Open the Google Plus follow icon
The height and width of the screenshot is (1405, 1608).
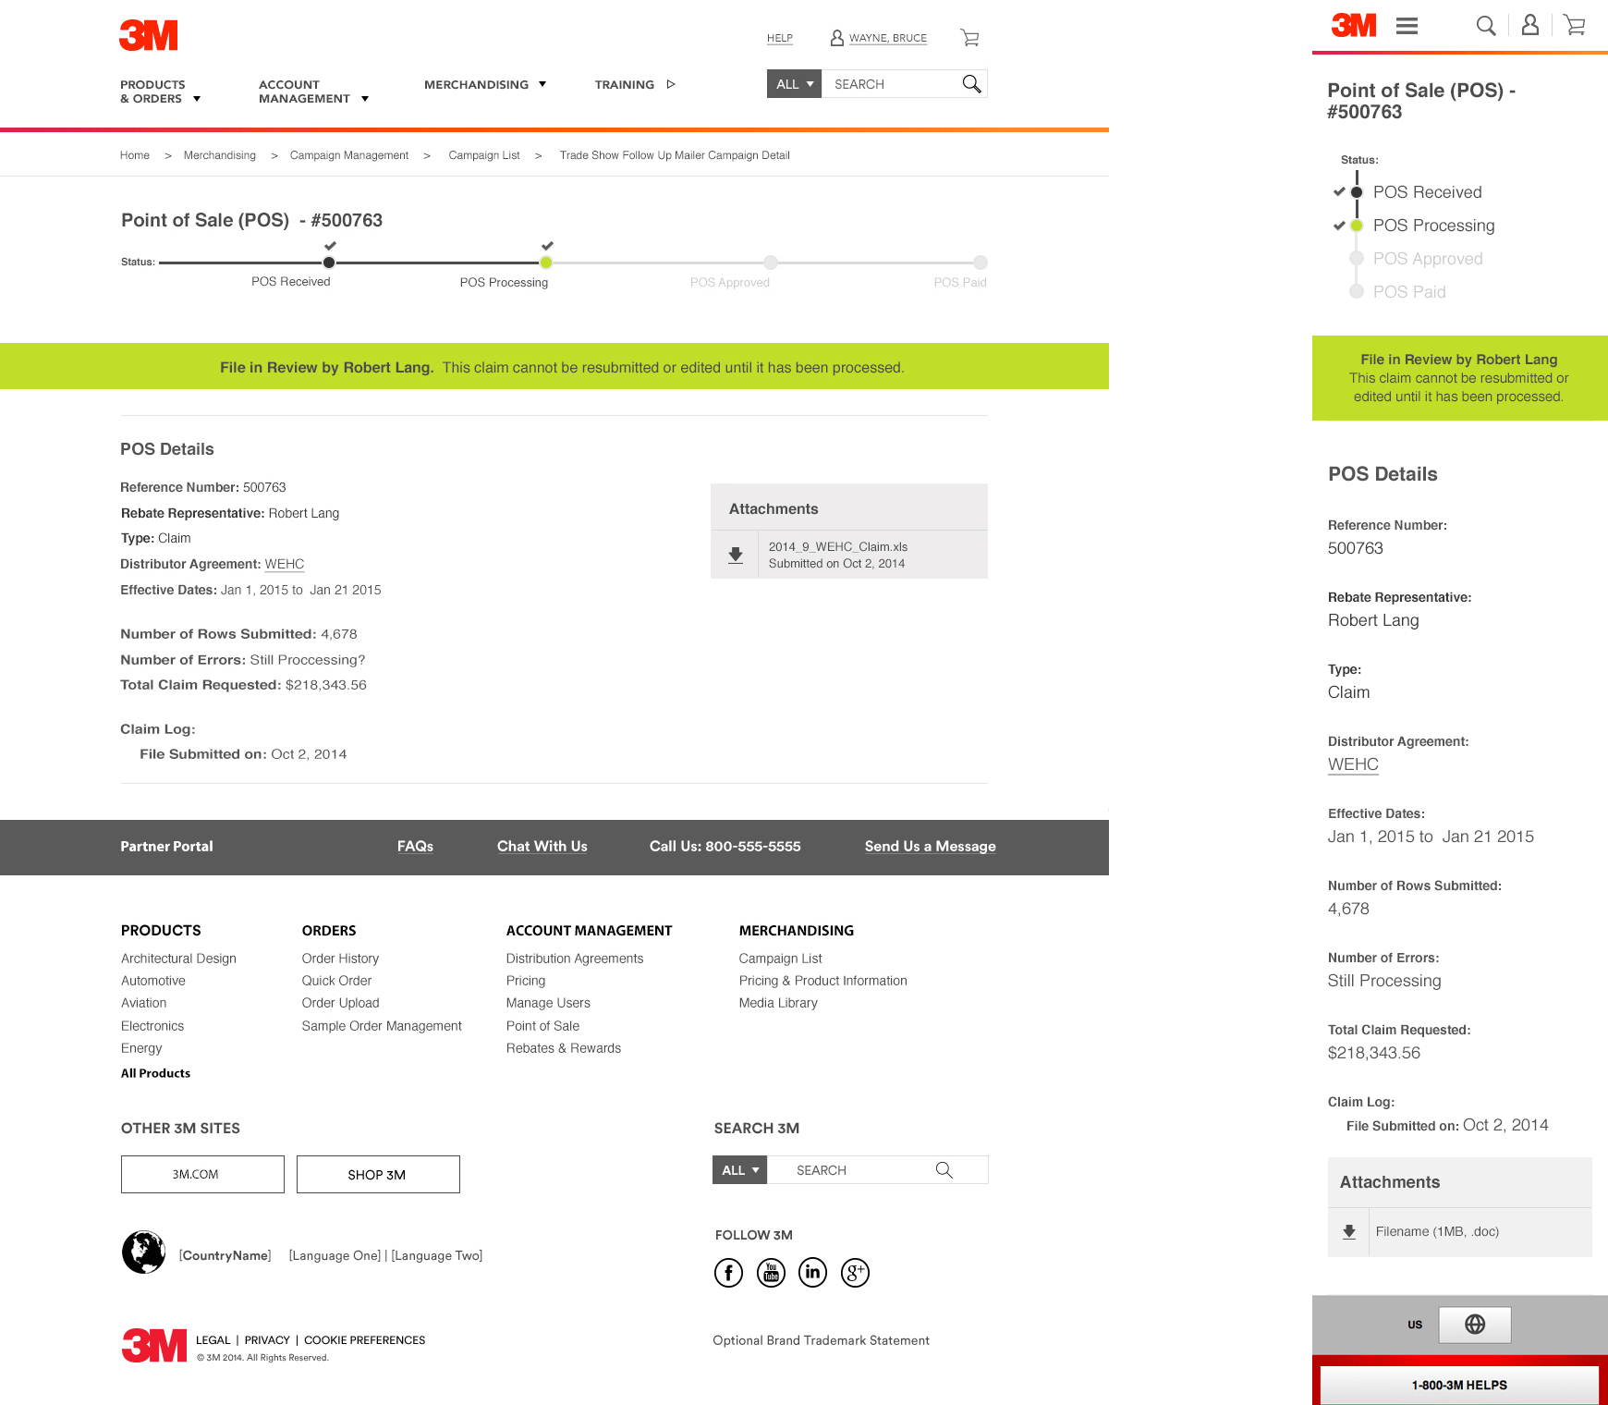click(x=855, y=1273)
